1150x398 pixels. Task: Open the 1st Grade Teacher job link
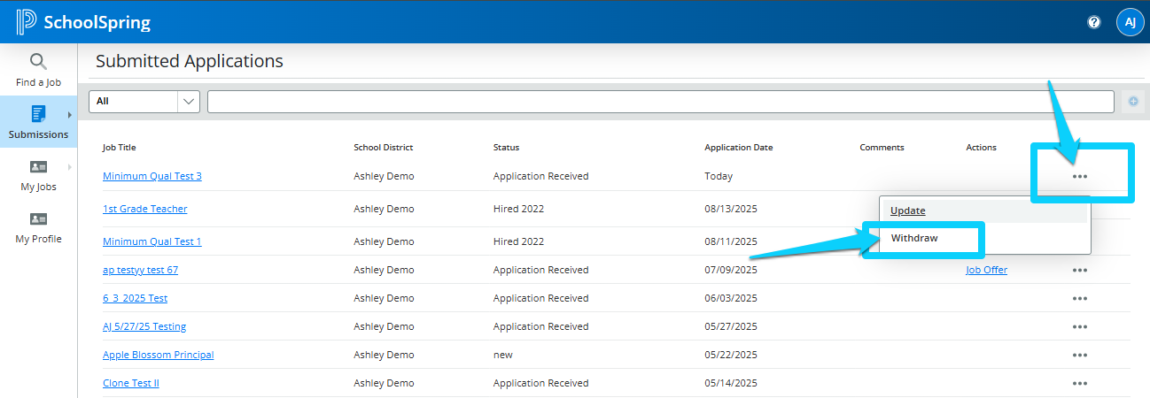[x=144, y=210]
